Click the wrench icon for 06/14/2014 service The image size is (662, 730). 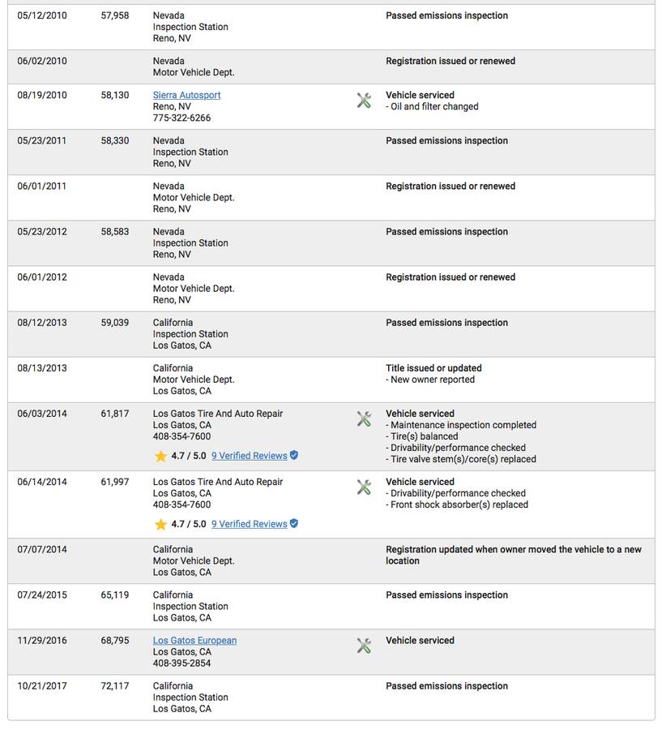[x=364, y=487]
